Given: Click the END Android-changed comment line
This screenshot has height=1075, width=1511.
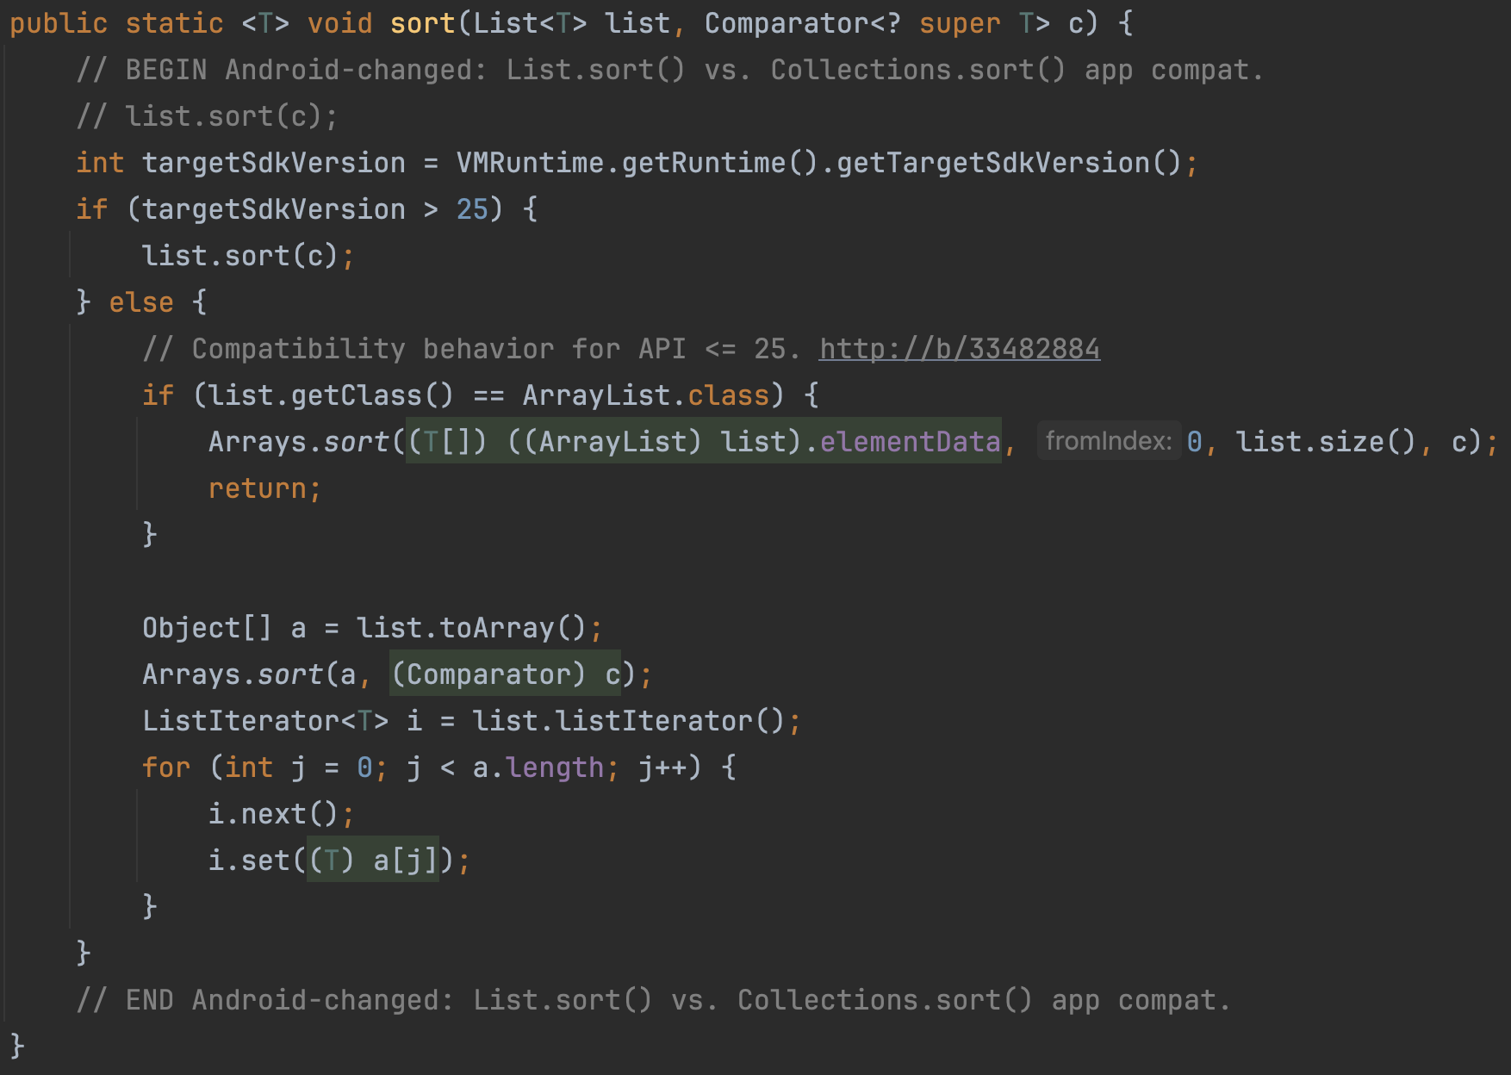Looking at the screenshot, I should coord(654,1000).
